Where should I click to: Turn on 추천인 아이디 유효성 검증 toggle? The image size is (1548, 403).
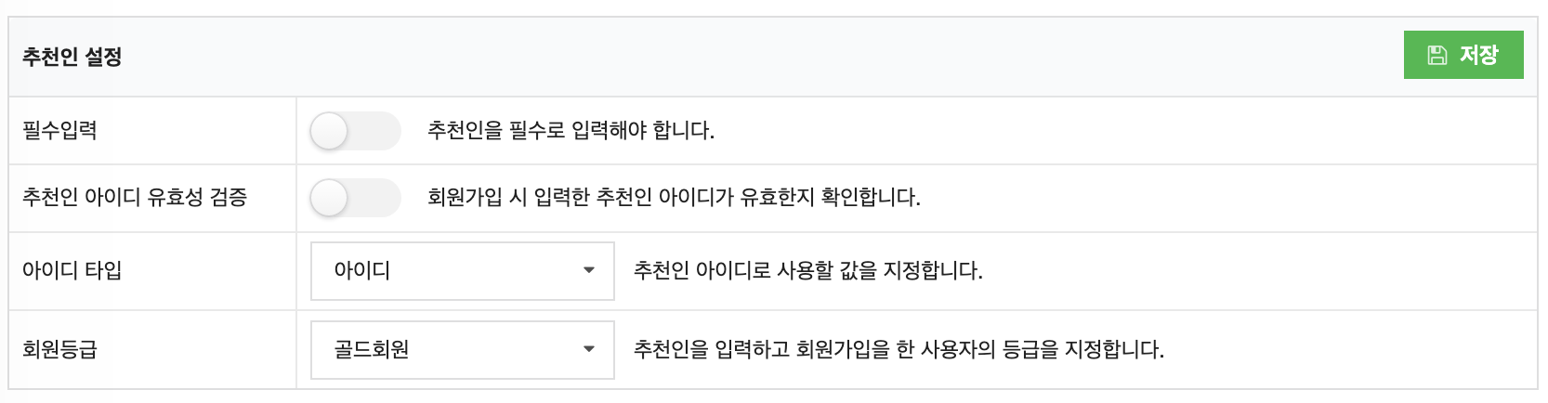(x=355, y=198)
